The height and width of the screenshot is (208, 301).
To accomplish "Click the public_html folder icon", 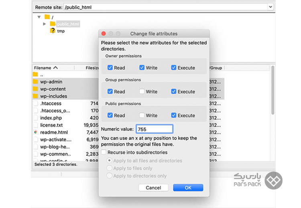I will coord(53,24).
